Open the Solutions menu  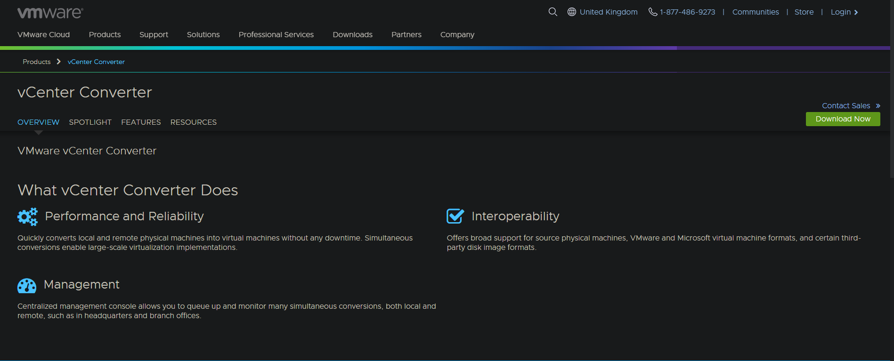click(x=203, y=34)
